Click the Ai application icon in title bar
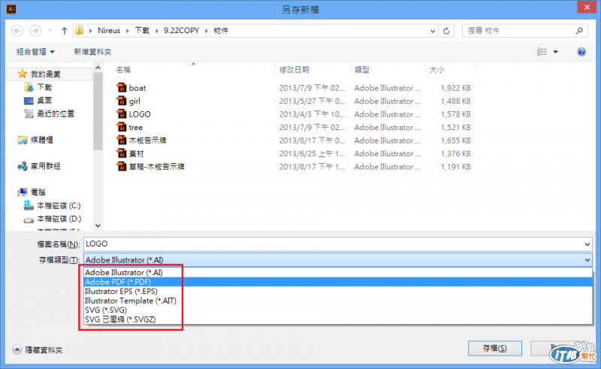This screenshot has width=601, height=369. [x=11, y=9]
